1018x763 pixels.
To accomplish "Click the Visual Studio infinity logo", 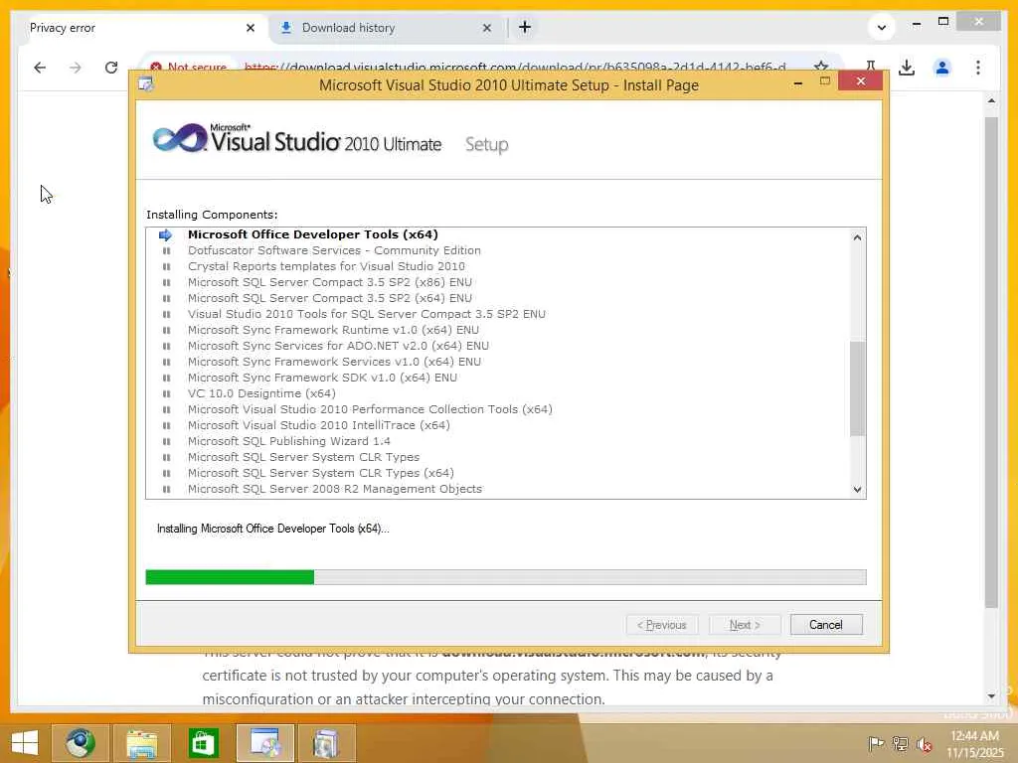I will tap(179, 138).
